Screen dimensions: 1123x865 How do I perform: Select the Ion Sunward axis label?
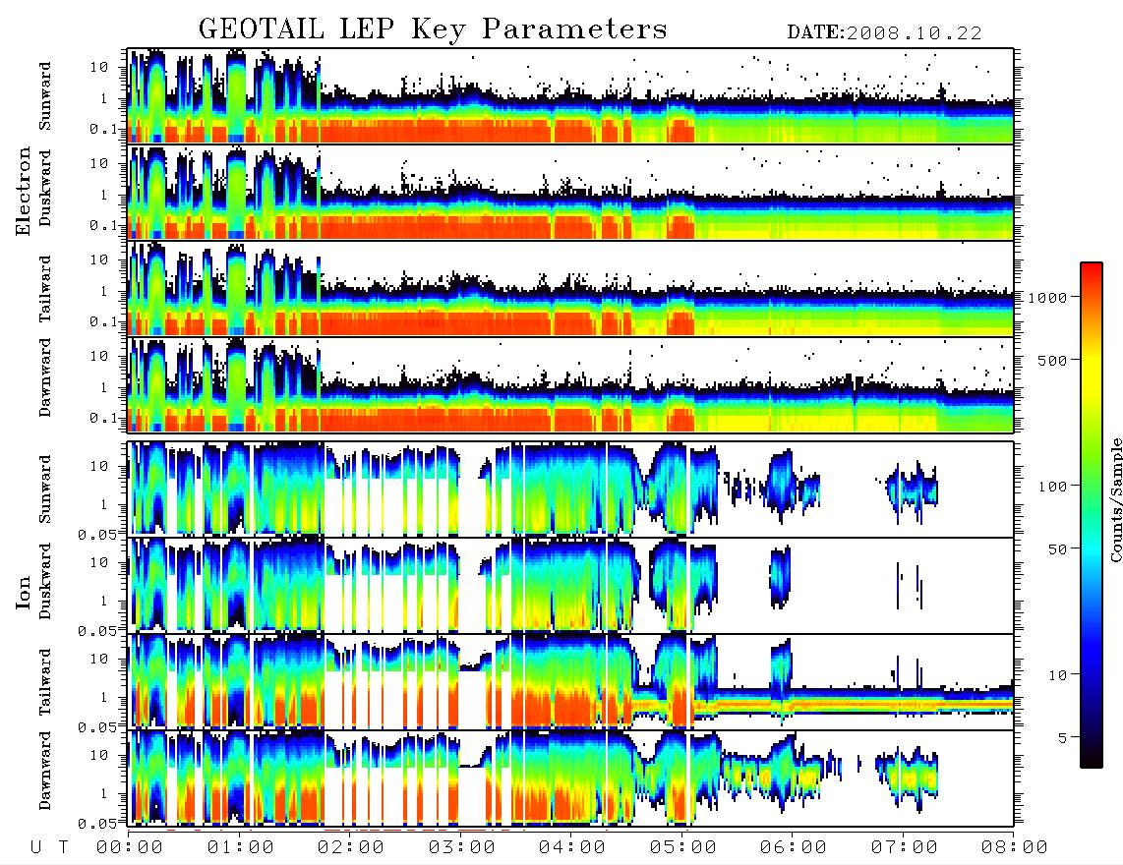(45, 490)
